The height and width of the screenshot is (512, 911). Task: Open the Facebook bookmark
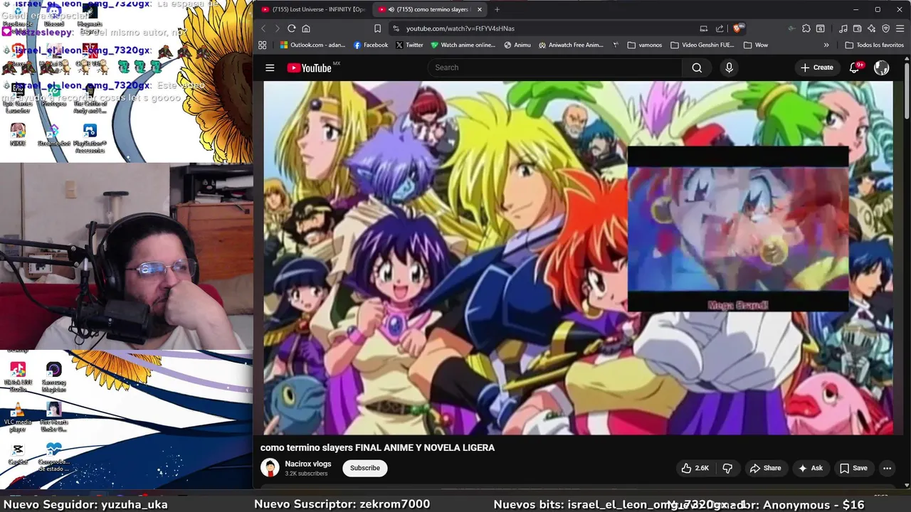[371, 45]
